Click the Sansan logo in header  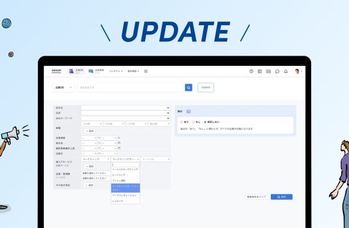(x=57, y=71)
